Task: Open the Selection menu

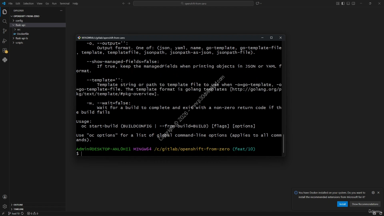Action: [28, 4]
